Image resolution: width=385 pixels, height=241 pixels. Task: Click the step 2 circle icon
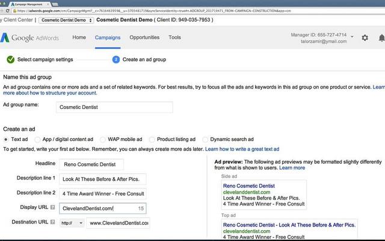[116, 60]
